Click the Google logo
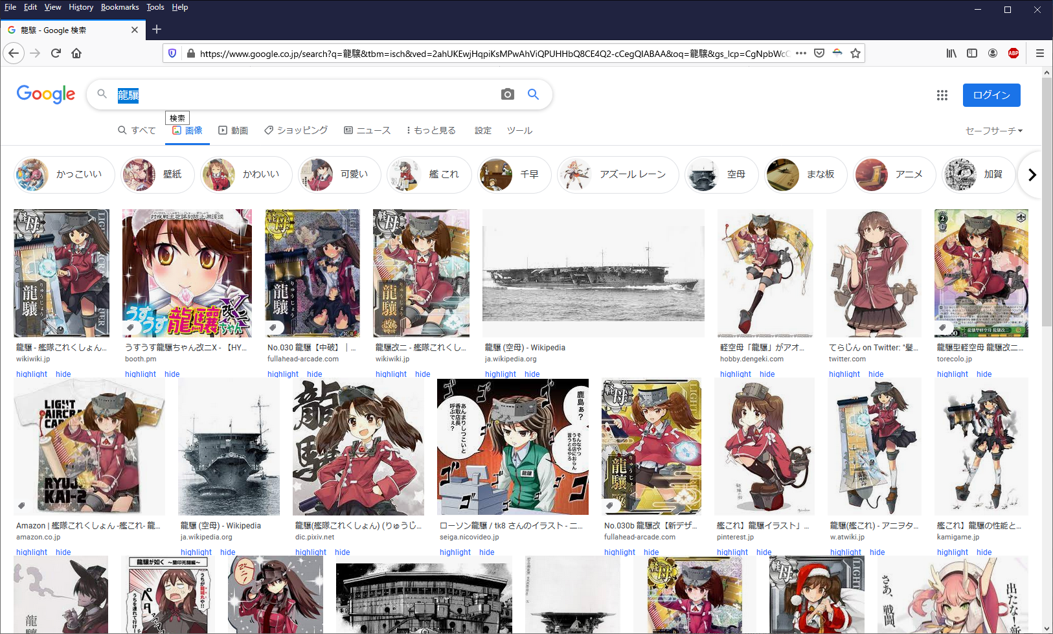 pyautogui.click(x=46, y=95)
